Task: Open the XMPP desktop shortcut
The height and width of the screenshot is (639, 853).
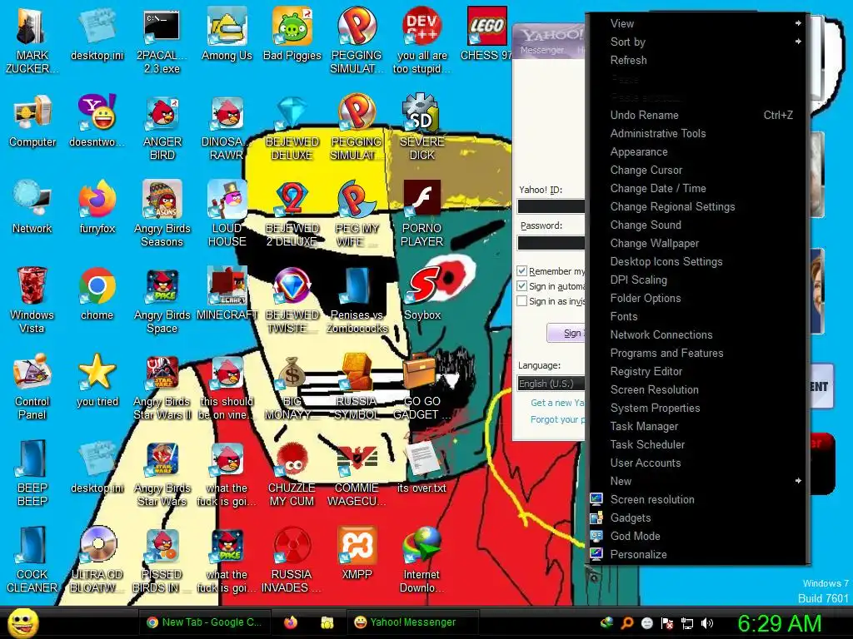Action: tap(357, 553)
